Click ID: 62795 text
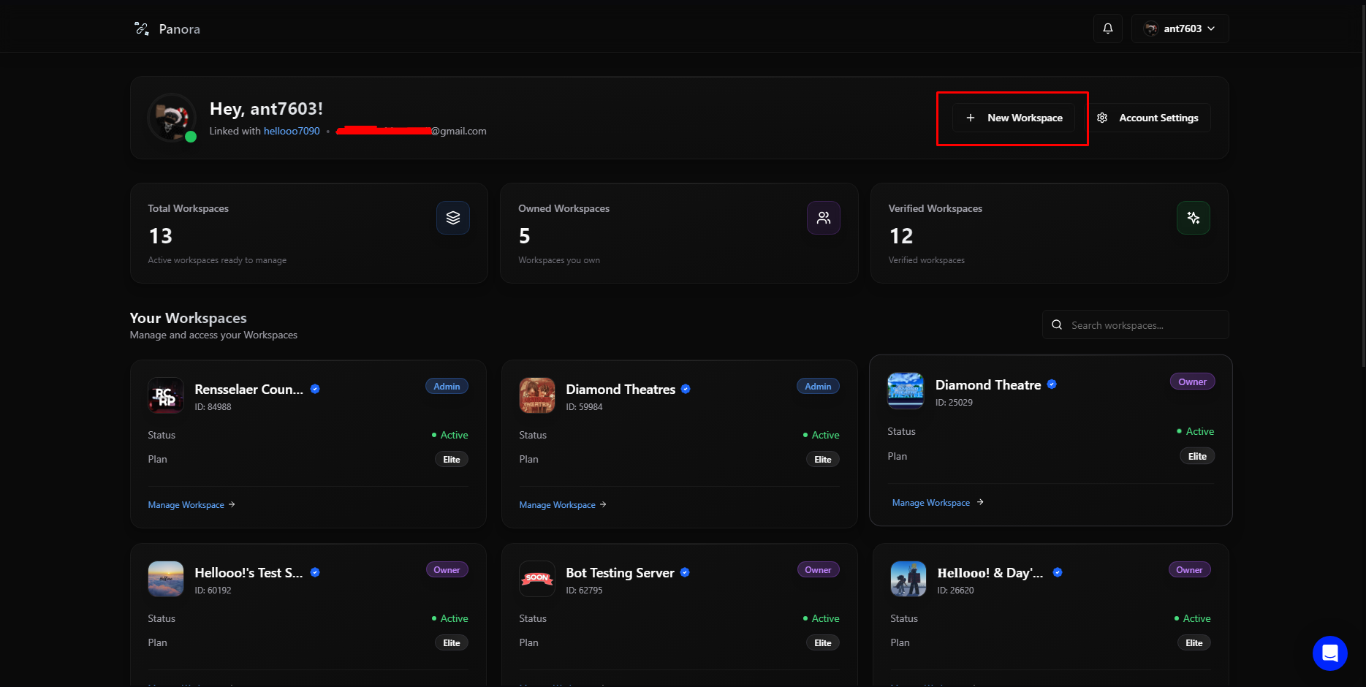1366x687 pixels. coord(584,591)
